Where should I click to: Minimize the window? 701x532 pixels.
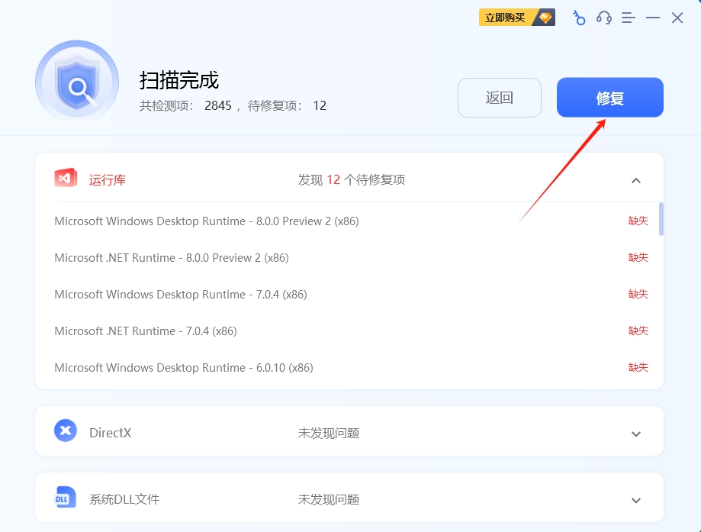[x=653, y=18]
